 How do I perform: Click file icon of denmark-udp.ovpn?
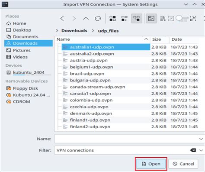click(65, 114)
